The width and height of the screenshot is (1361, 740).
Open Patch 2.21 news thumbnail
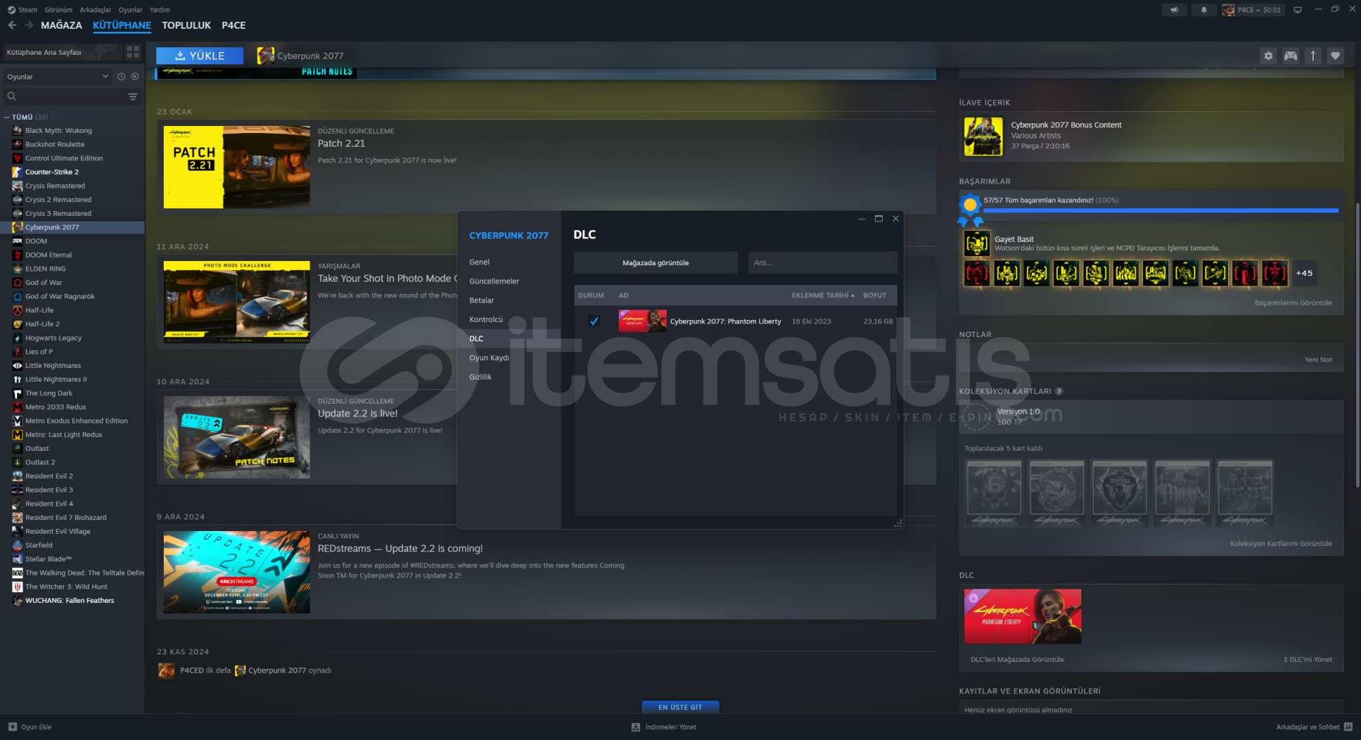[236, 167]
